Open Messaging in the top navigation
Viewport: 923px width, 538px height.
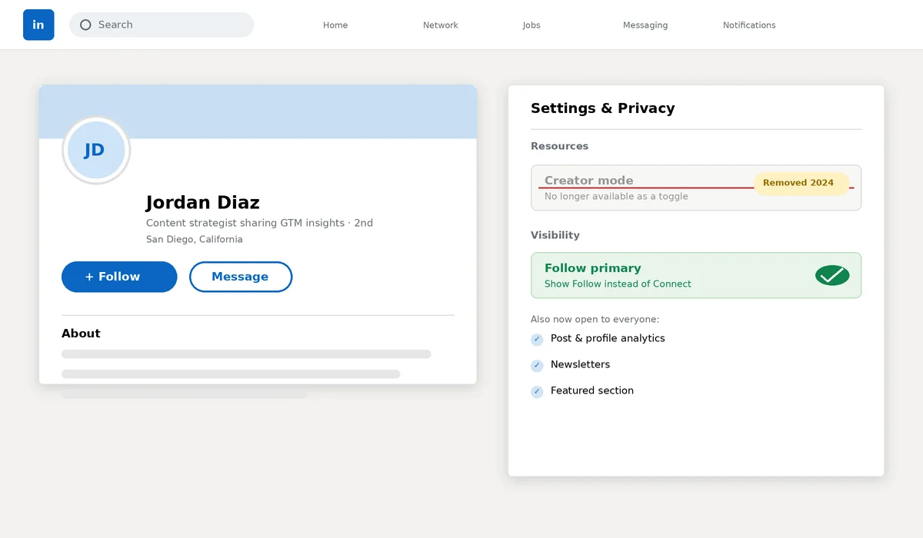pos(645,25)
